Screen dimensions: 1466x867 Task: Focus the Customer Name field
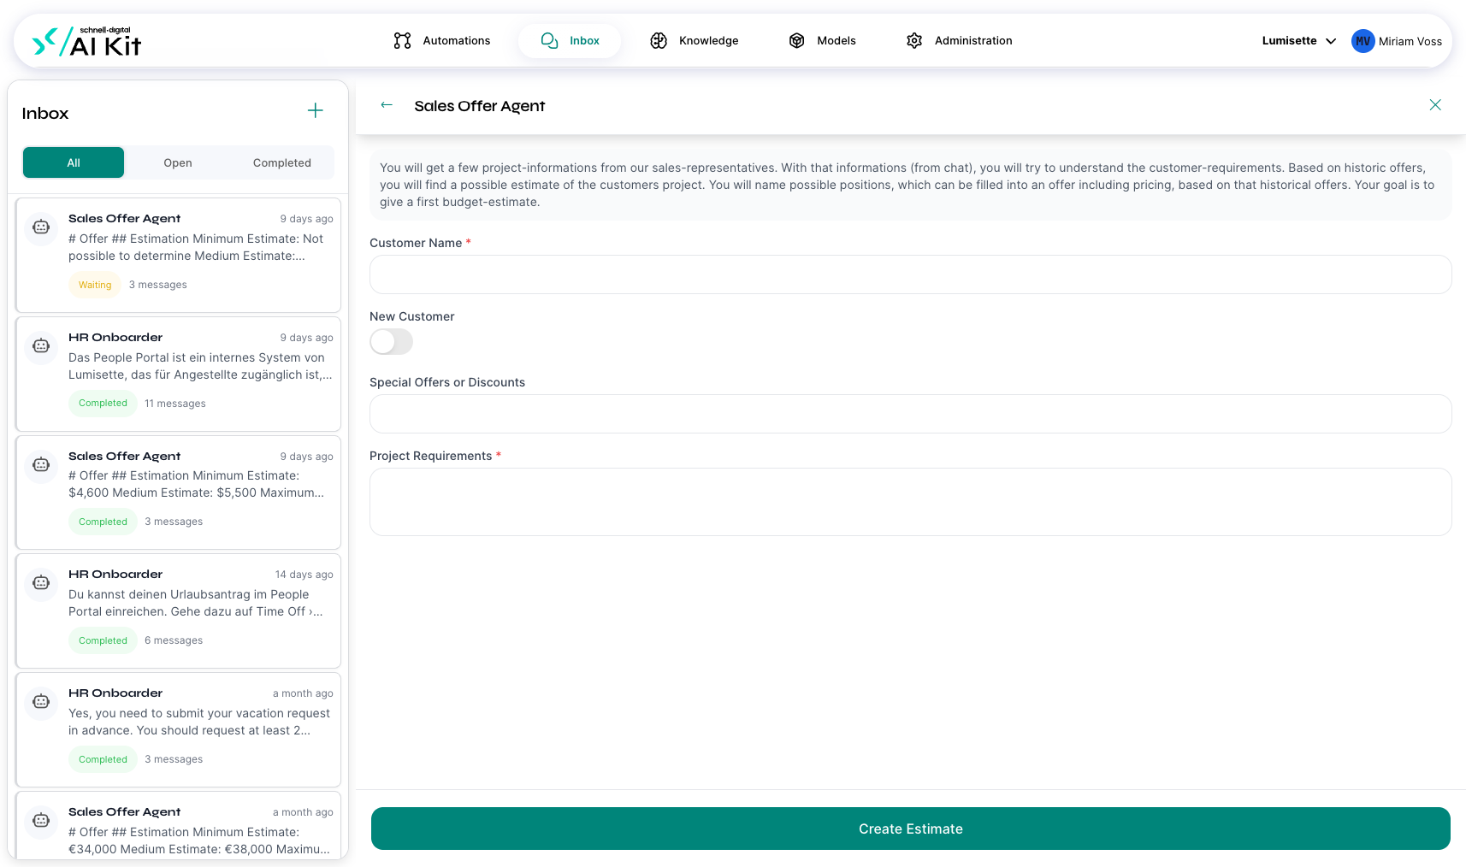[911, 274]
